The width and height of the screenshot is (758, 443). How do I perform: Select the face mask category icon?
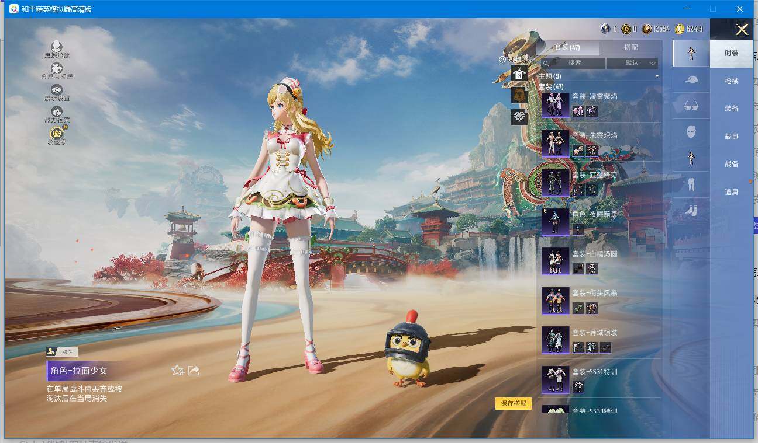pyautogui.click(x=691, y=132)
